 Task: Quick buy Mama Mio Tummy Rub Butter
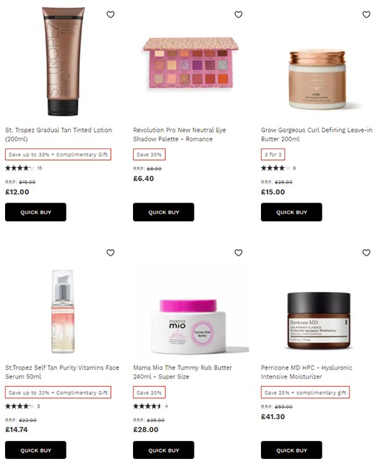coord(164,450)
